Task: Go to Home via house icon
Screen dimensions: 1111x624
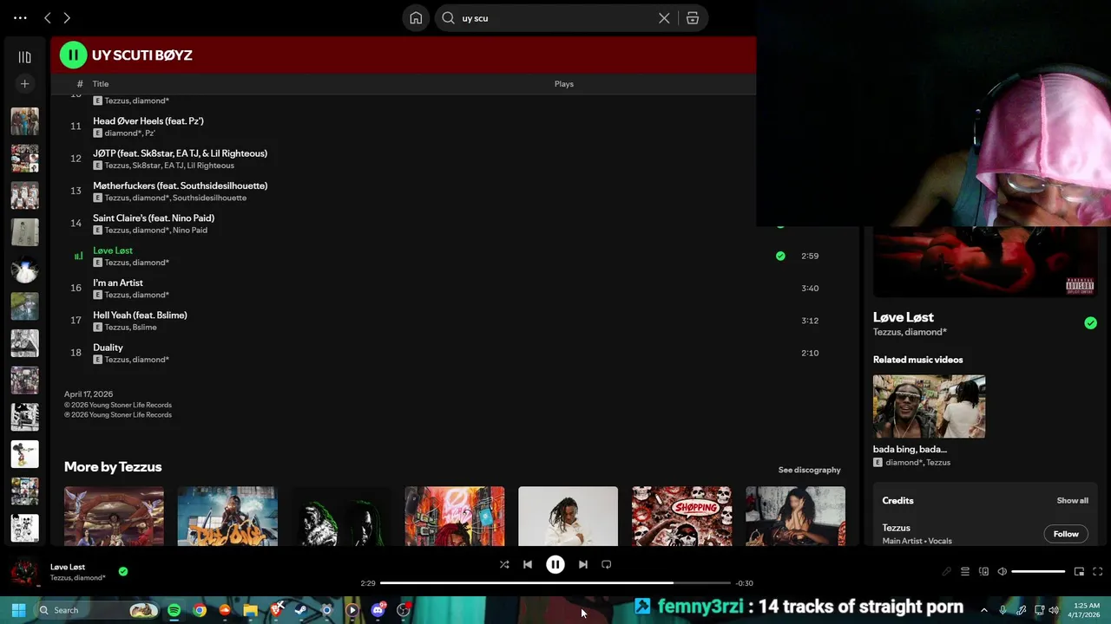Action: tap(416, 18)
